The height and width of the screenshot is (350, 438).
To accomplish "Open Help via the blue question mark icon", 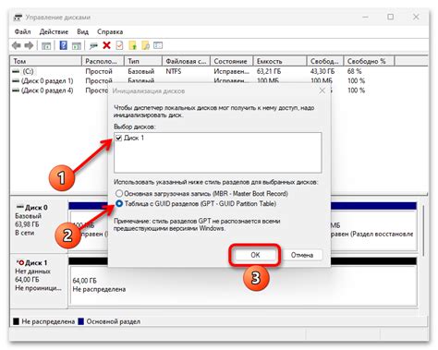I will (63, 45).
